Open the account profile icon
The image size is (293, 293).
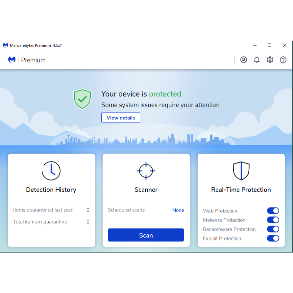coord(243,60)
